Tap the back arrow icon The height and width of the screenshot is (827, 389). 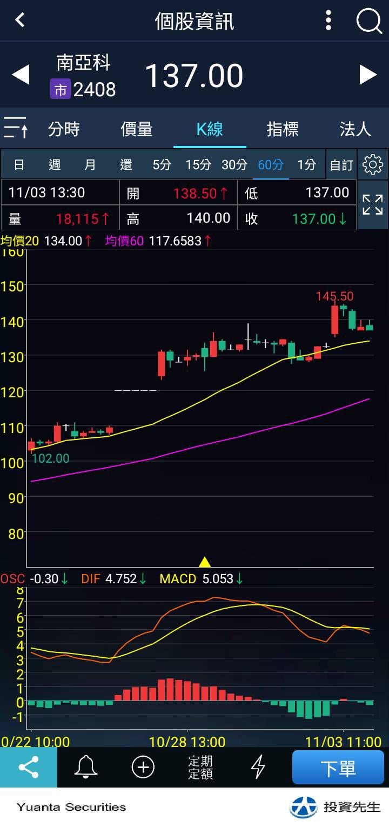[20, 21]
